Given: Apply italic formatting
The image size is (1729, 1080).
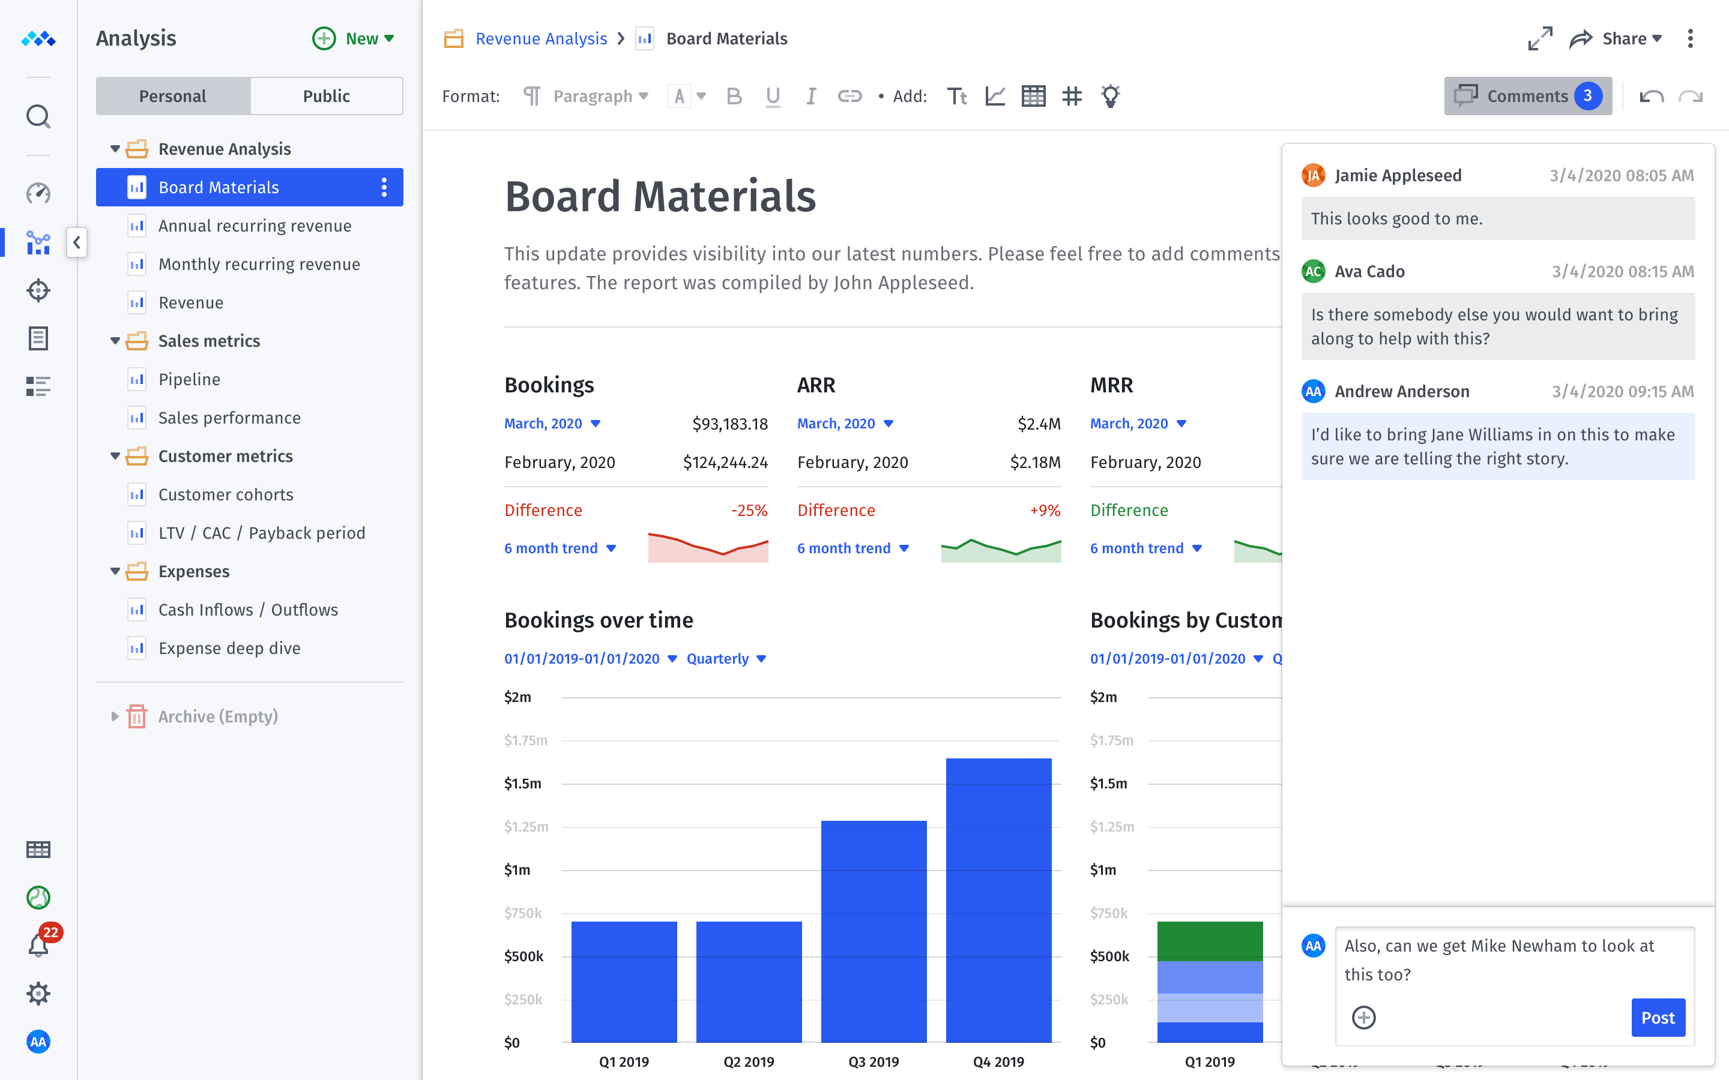Looking at the screenshot, I should click(811, 96).
